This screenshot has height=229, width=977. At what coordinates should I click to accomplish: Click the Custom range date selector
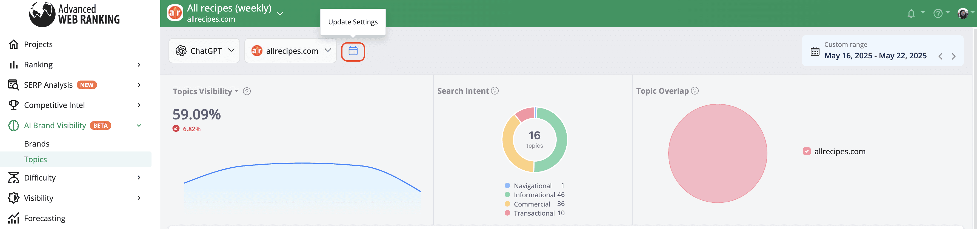882,51
